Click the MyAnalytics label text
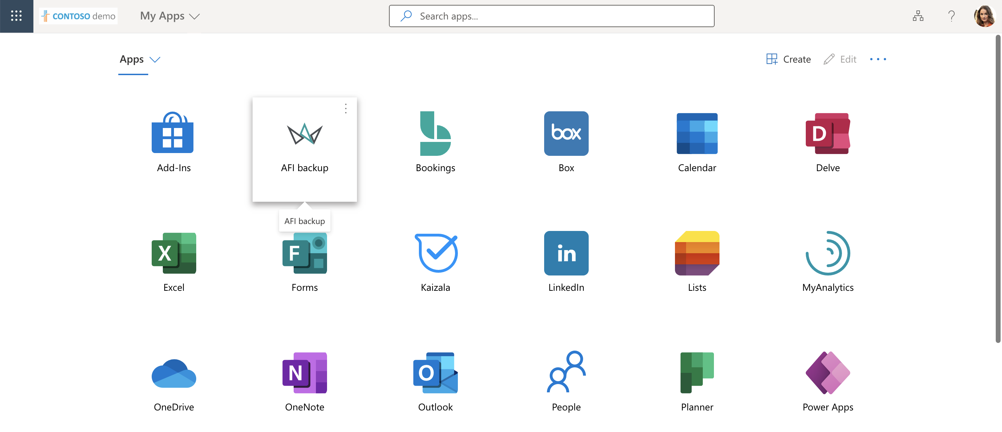The width and height of the screenshot is (1002, 432). coord(828,287)
